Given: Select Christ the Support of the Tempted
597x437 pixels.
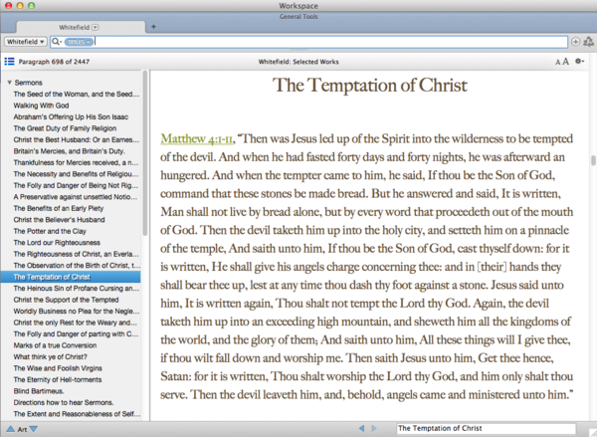Looking at the screenshot, I should coord(67,300).
